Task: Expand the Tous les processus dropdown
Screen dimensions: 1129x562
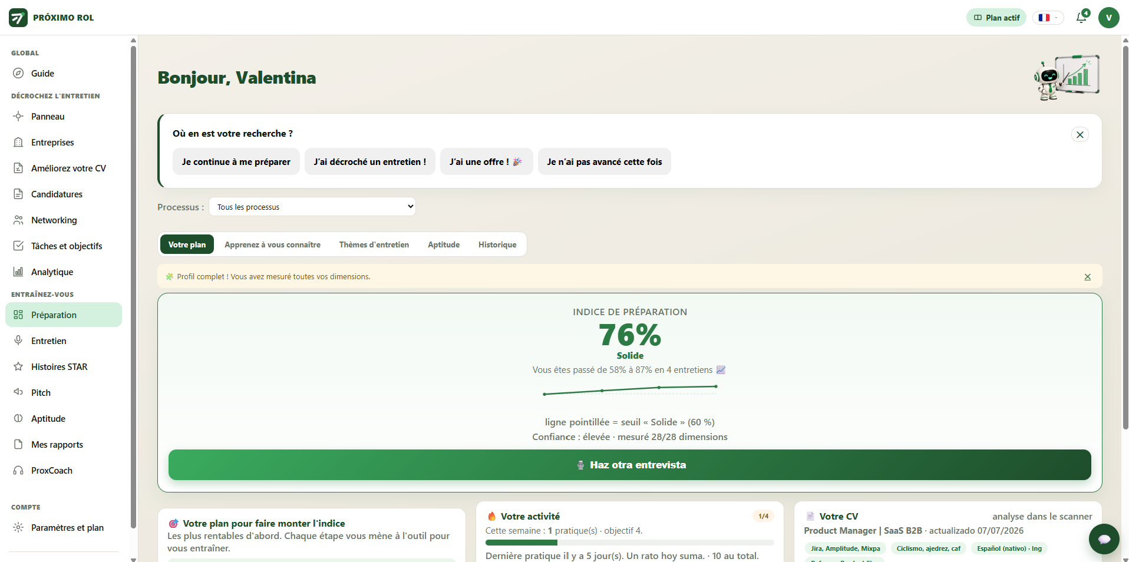Action: point(312,207)
